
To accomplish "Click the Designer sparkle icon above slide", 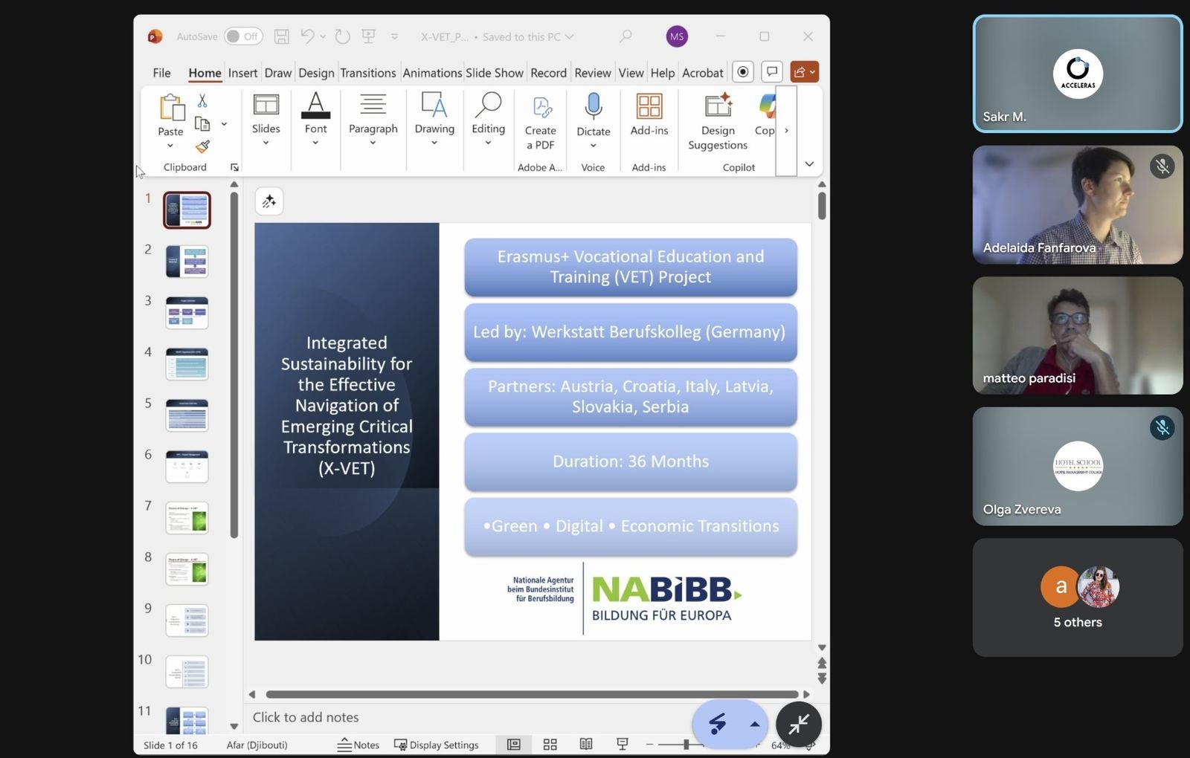I will click(269, 201).
